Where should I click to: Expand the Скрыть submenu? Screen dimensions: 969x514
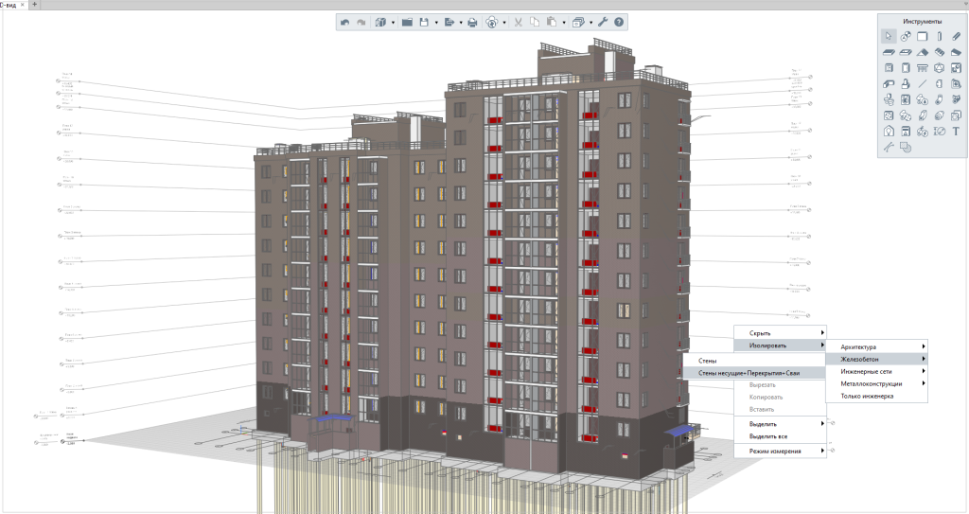click(x=780, y=333)
